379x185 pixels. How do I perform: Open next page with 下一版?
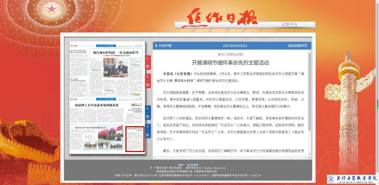[148, 131]
